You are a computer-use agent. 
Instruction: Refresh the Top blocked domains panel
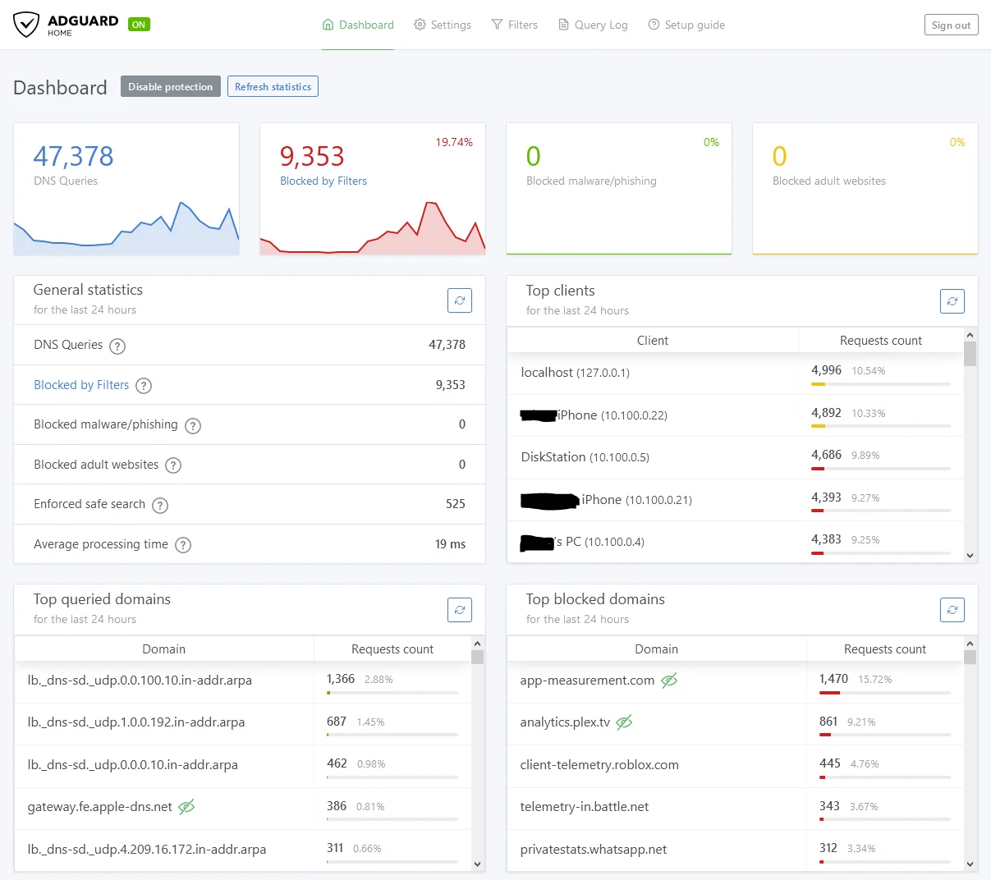tap(952, 610)
